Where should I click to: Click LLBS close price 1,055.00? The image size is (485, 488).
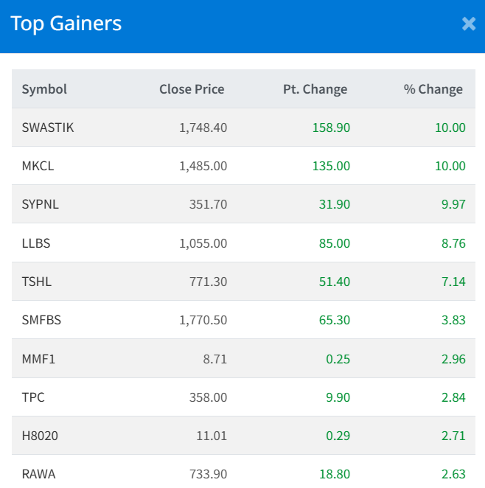pyautogui.click(x=203, y=243)
